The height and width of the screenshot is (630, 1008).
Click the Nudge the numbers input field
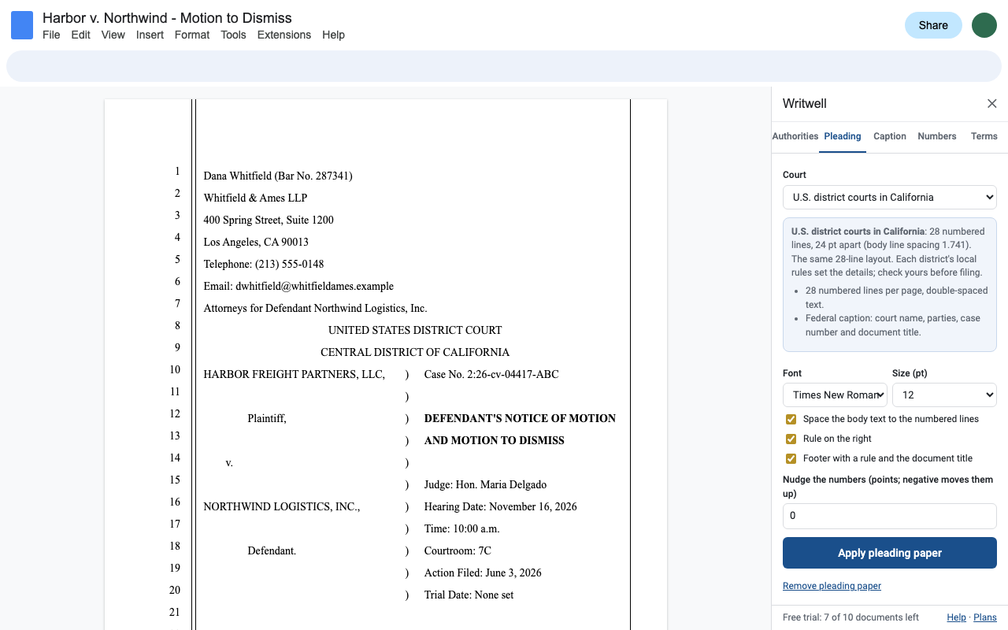[890, 516]
